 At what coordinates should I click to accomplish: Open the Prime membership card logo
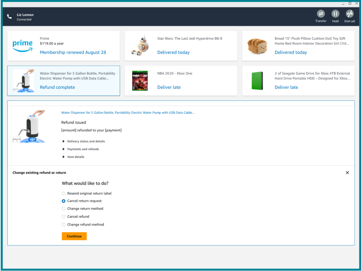[x=22, y=46]
